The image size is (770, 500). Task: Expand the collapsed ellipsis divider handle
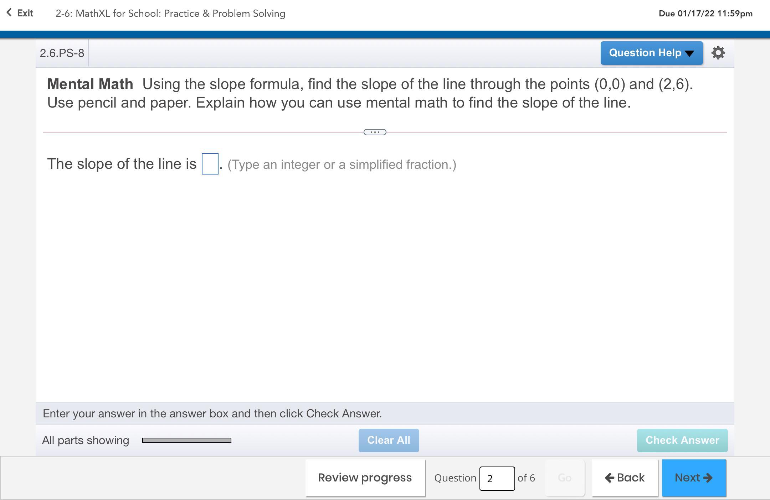coord(375,132)
